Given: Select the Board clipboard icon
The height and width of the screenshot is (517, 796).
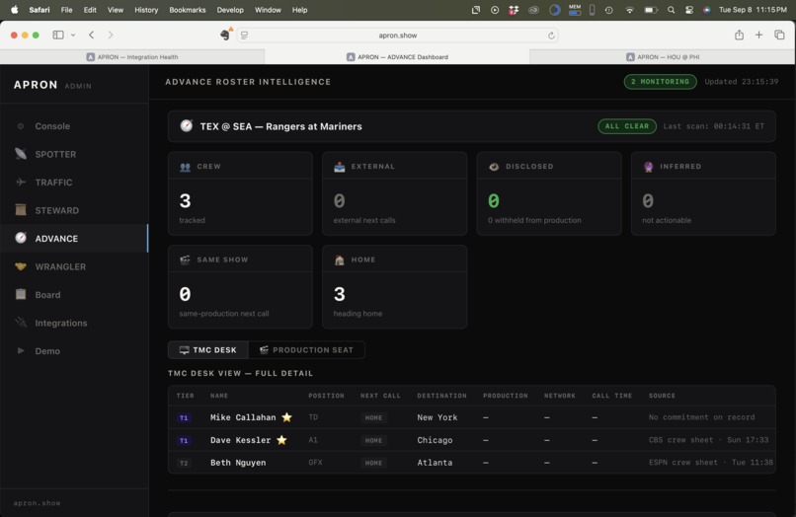Looking at the screenshot, I should tap(21, 294).
